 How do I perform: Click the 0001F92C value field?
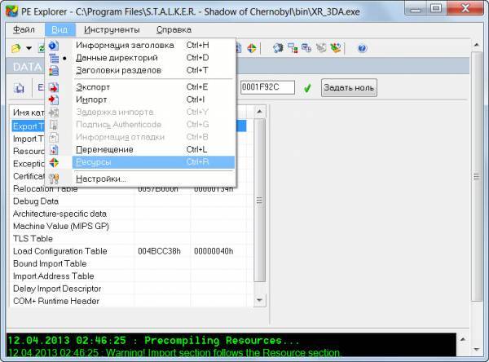tap(267, 87)
